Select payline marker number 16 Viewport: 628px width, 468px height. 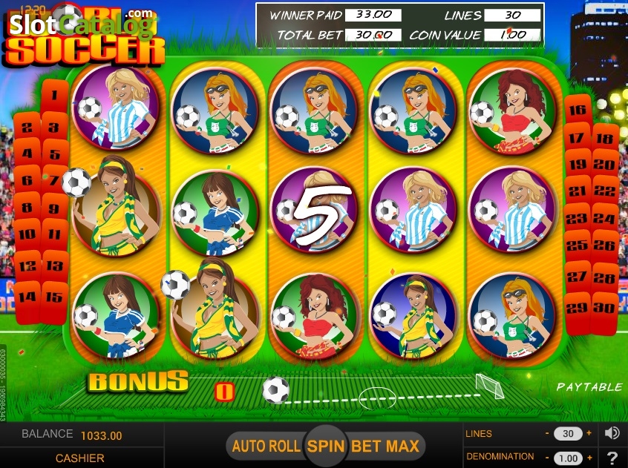pyautogui.click(x=577, y=110)
